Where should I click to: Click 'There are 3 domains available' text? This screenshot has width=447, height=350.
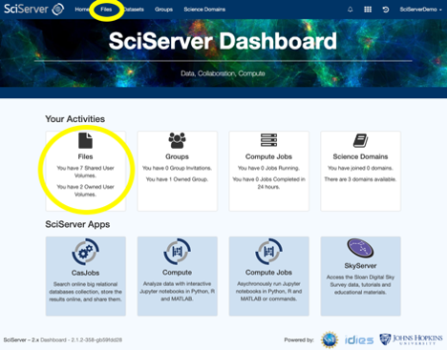pyautogui.click(x=360, y=179)
